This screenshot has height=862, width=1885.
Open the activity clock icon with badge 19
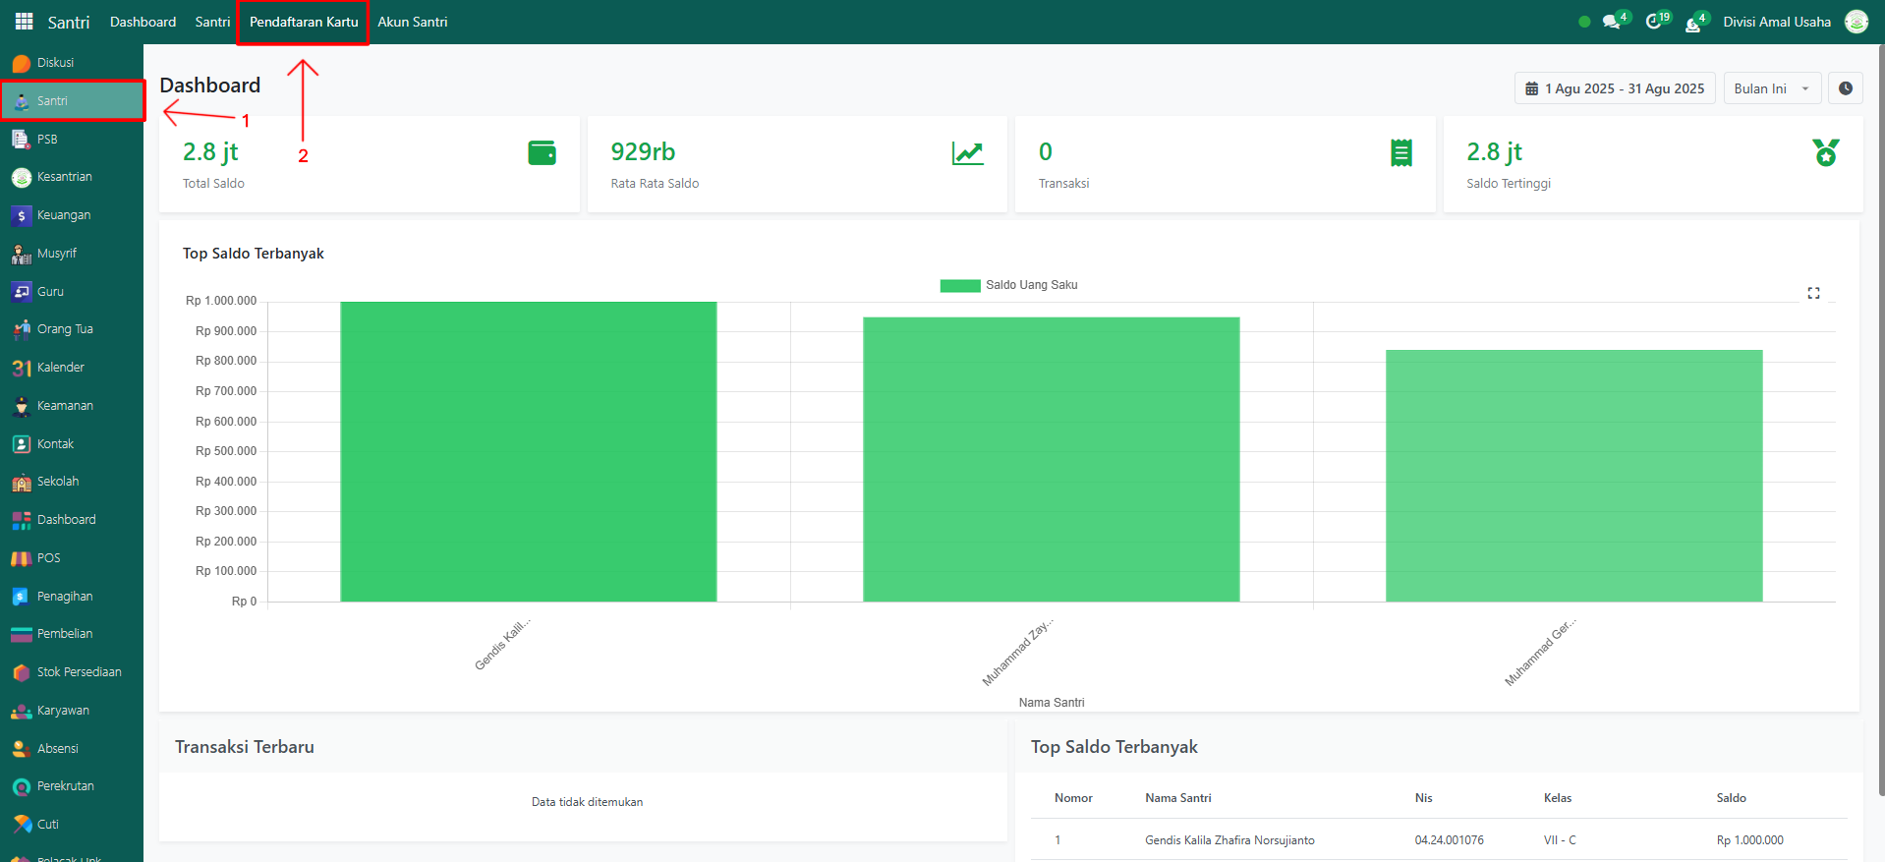pos(1654,22)
